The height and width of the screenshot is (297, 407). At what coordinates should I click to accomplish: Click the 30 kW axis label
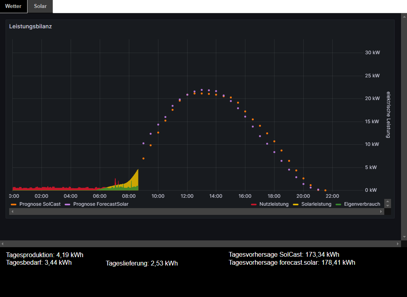(372, 53)
